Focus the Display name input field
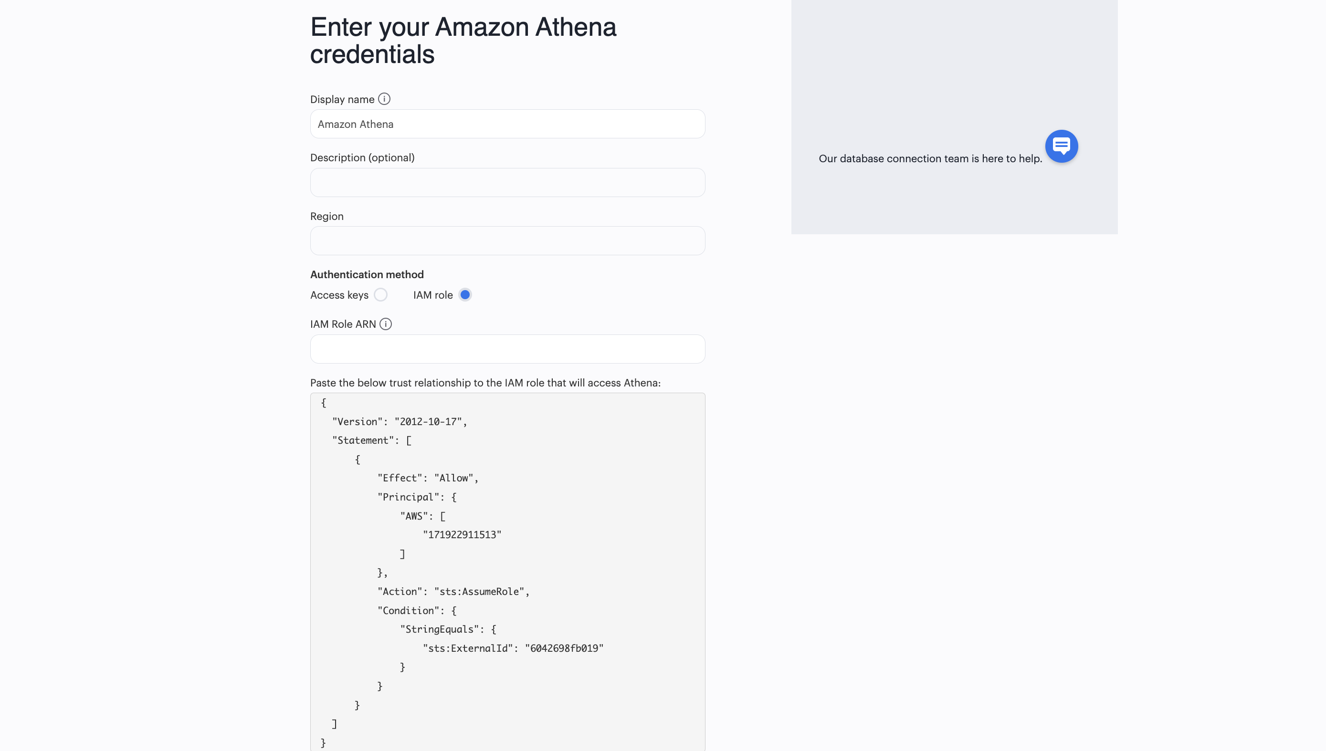The width and height of the screenshot is (1326, 751). pyautogui.click(x=507, y=125)
